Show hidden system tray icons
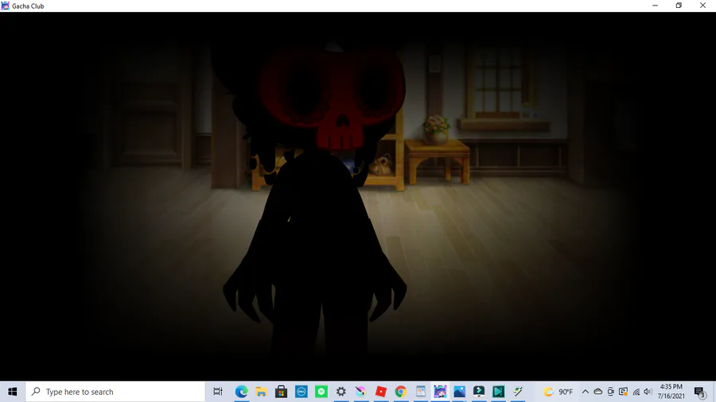Screen dimensions: 716x402 [585, 392]
